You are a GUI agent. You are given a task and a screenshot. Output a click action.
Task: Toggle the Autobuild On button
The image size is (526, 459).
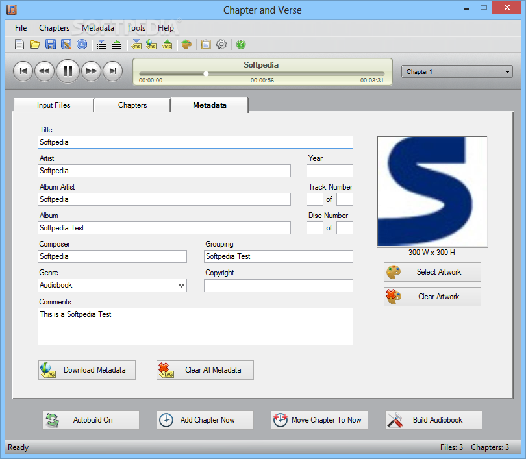[x=91, y=420]
